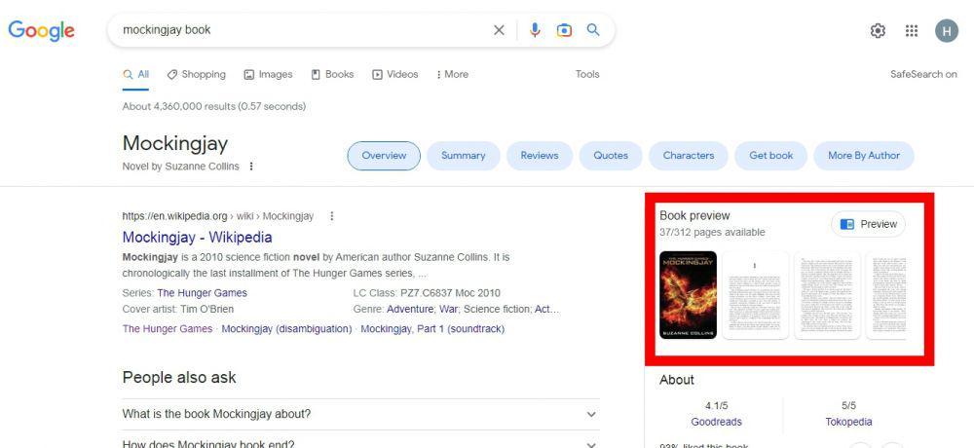Select the Quotes chip
This screenshot has height=448, width=974.
coord(611,156)
